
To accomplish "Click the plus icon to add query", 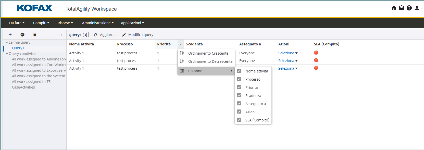I will [10, 35].
